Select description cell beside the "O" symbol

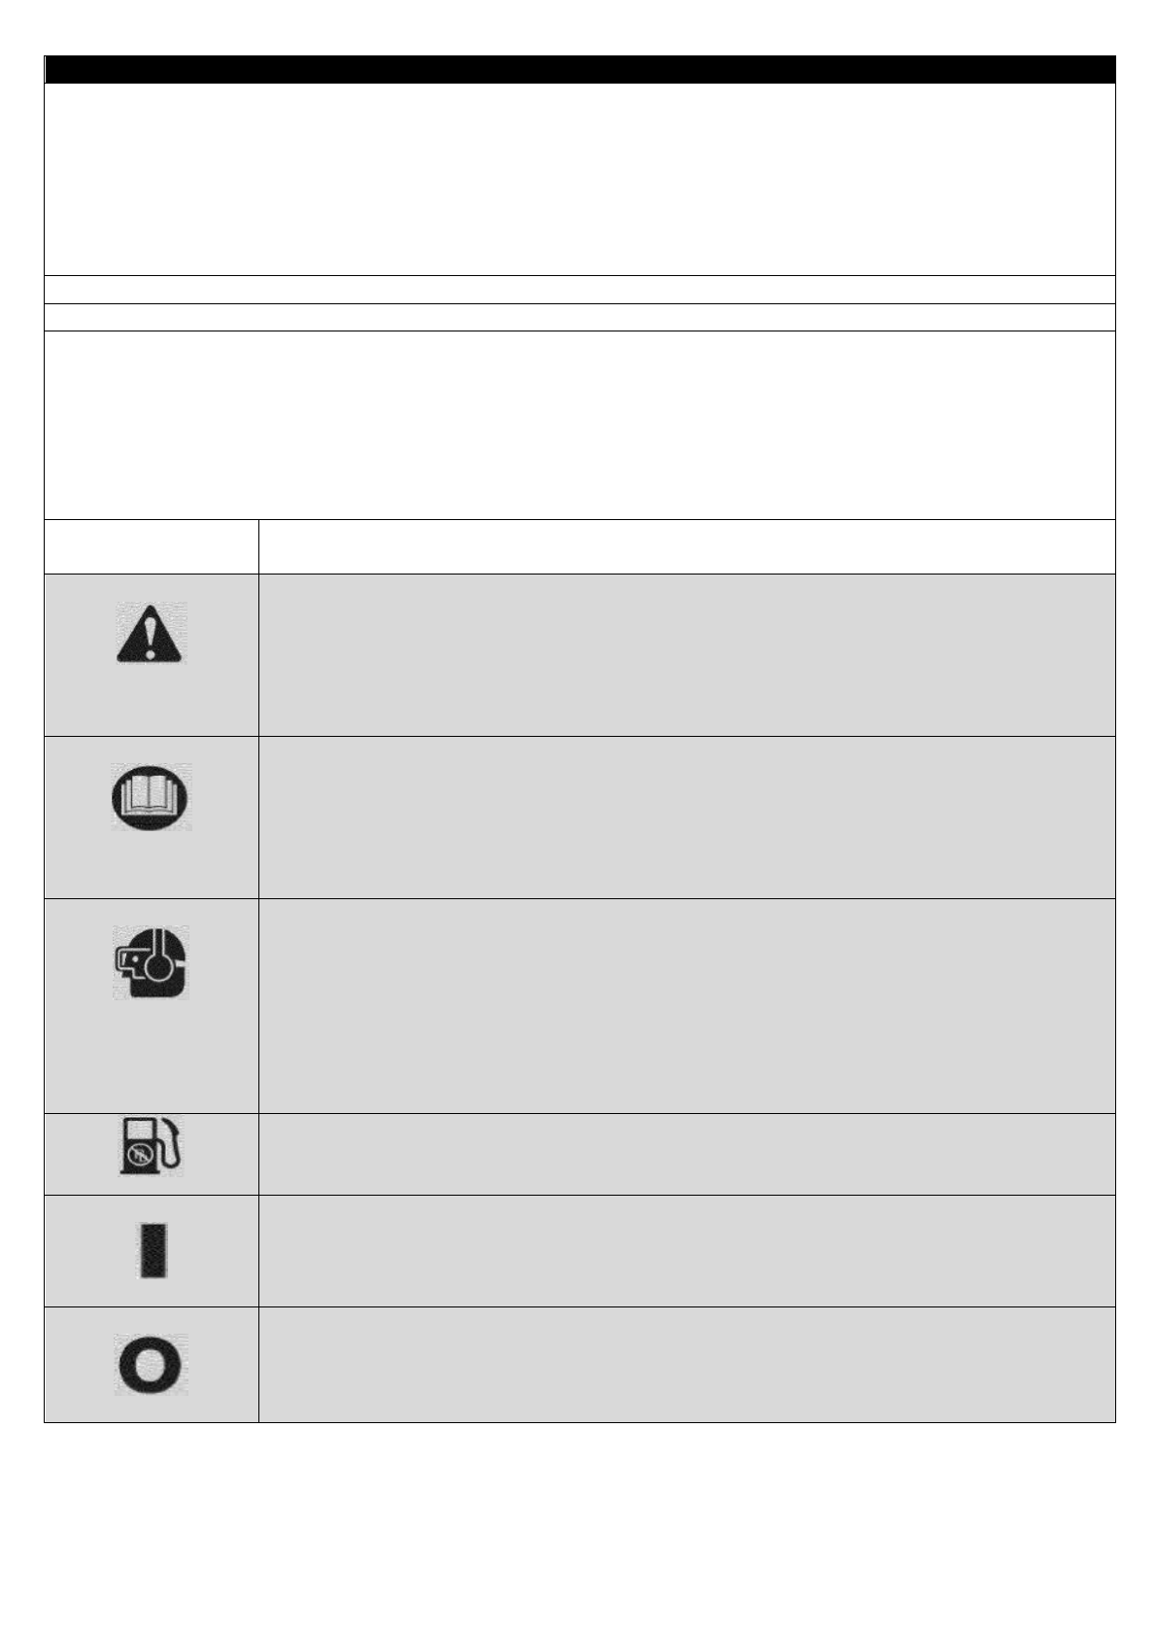[686, 1365]
